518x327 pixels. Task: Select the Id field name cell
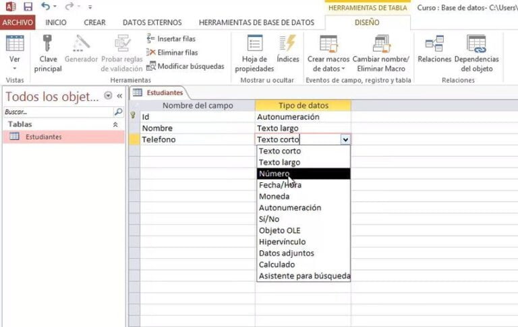198,116
